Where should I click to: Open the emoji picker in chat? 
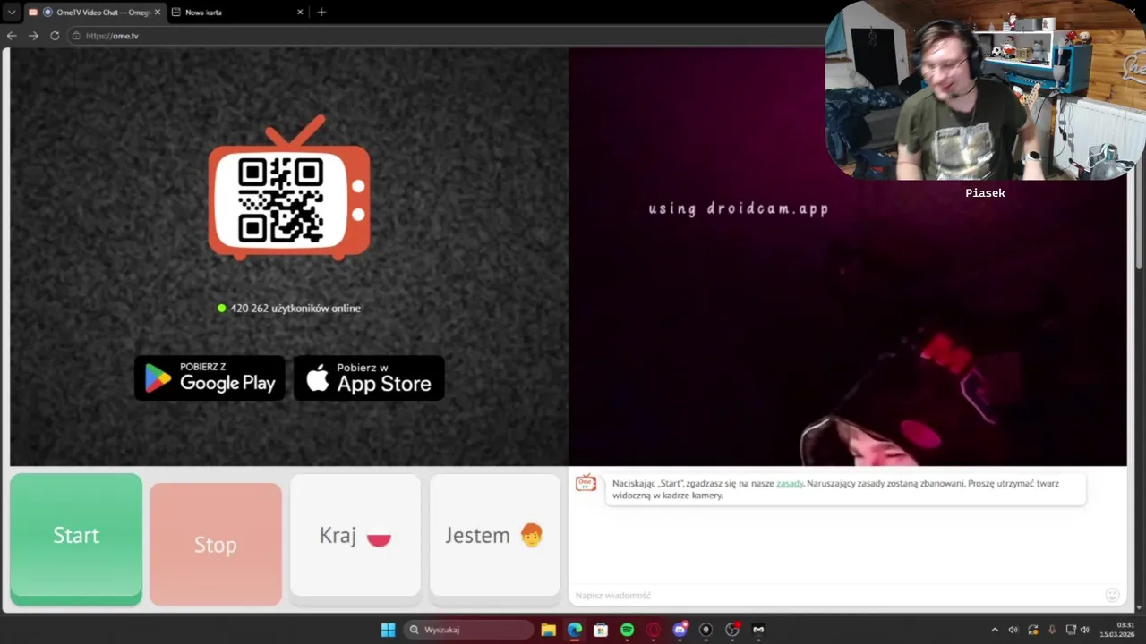pos(1112,595)
